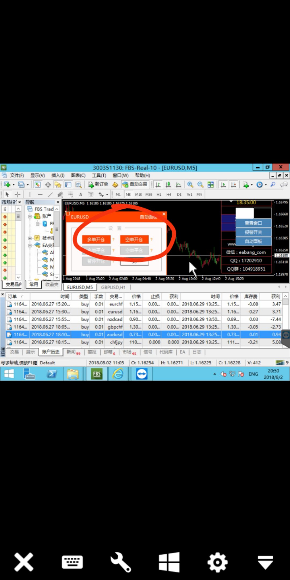Collapse the 账户 tree node

click(x=30, y=216)
